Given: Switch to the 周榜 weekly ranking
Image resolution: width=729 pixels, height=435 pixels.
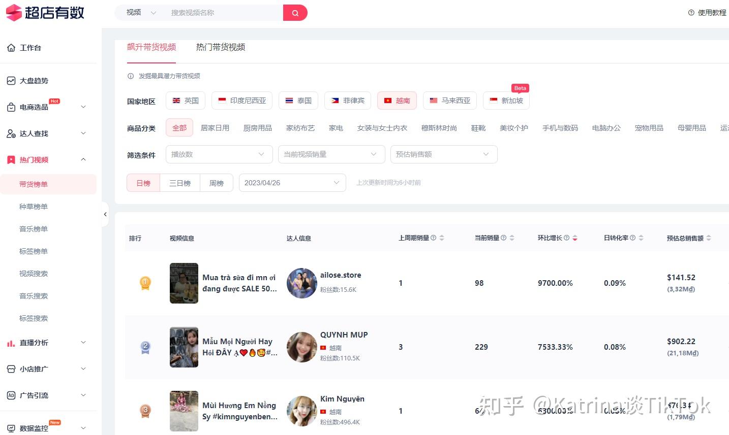Looking at the screenshot, I should [216, 183].
